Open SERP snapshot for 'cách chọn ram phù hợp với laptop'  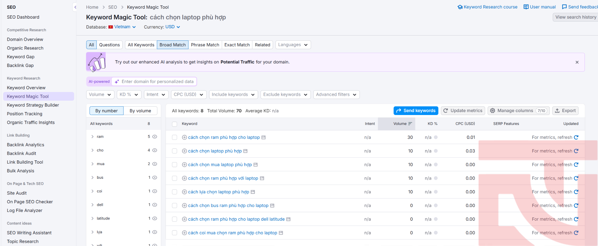(x=262, y=178)
